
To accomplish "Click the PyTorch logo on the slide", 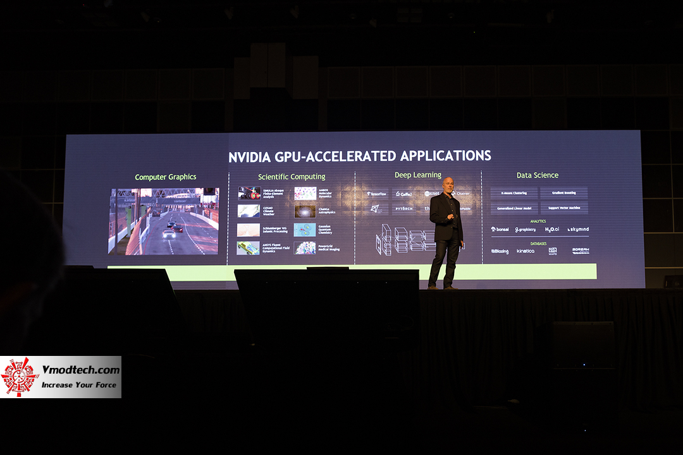I will (x=403, y=209).
